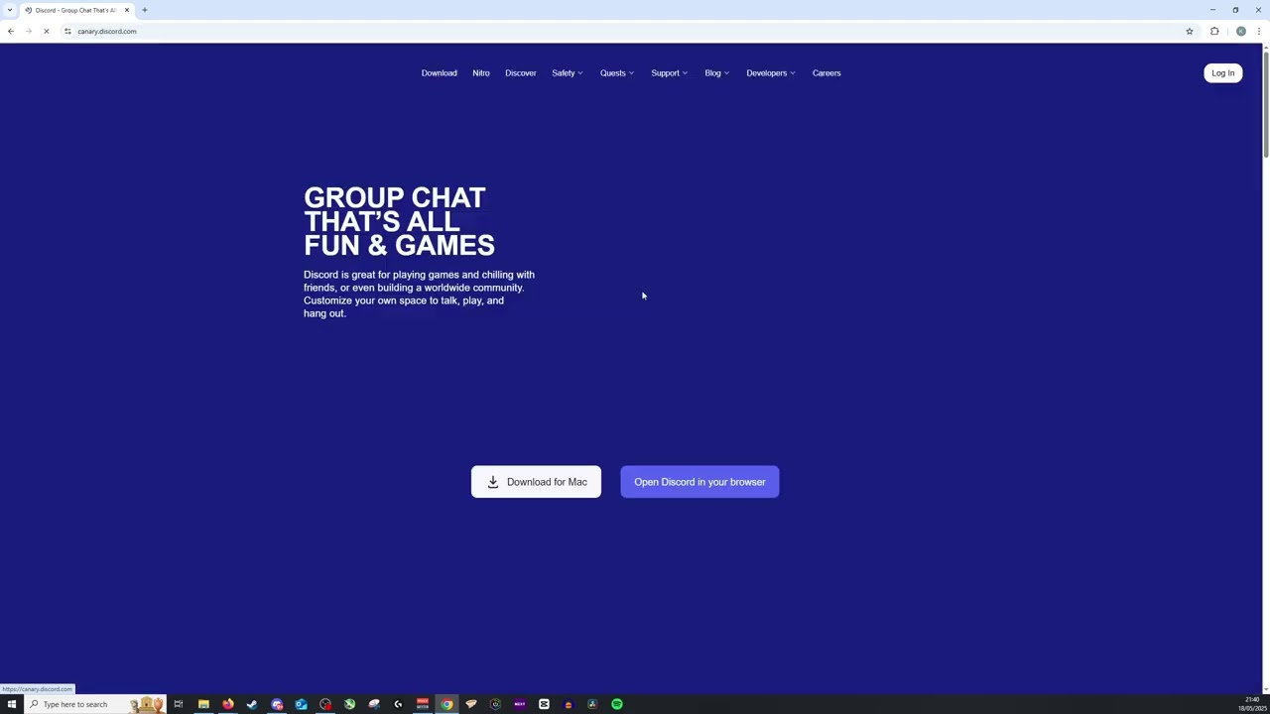This screenshot has height=714, width=1270.
Task: Expand the Support dropdown menu
Action: [x=669, y=72]
